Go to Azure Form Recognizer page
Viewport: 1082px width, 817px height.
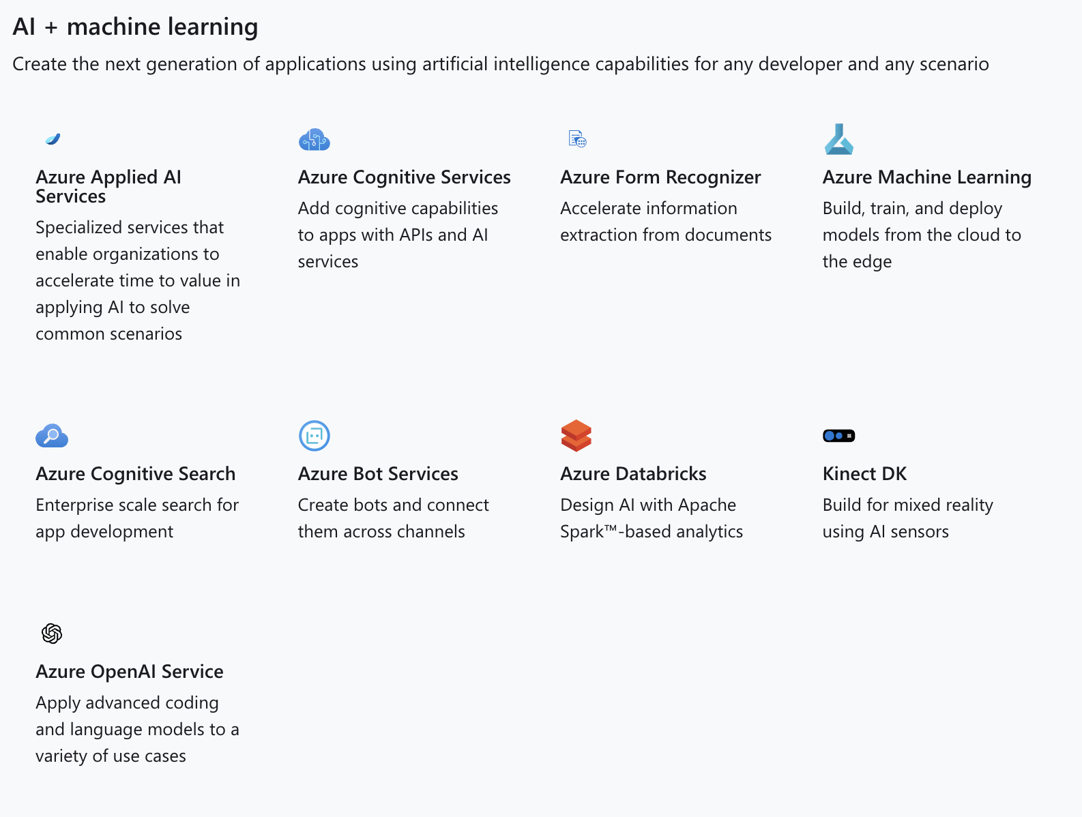pos(660,177)
